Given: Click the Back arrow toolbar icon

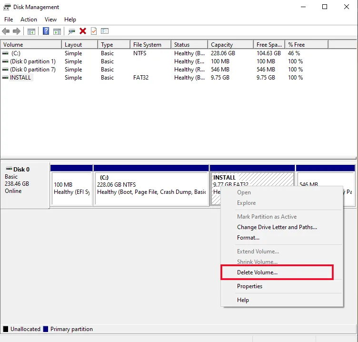Looking at the screenshot, I should point(6,31).
